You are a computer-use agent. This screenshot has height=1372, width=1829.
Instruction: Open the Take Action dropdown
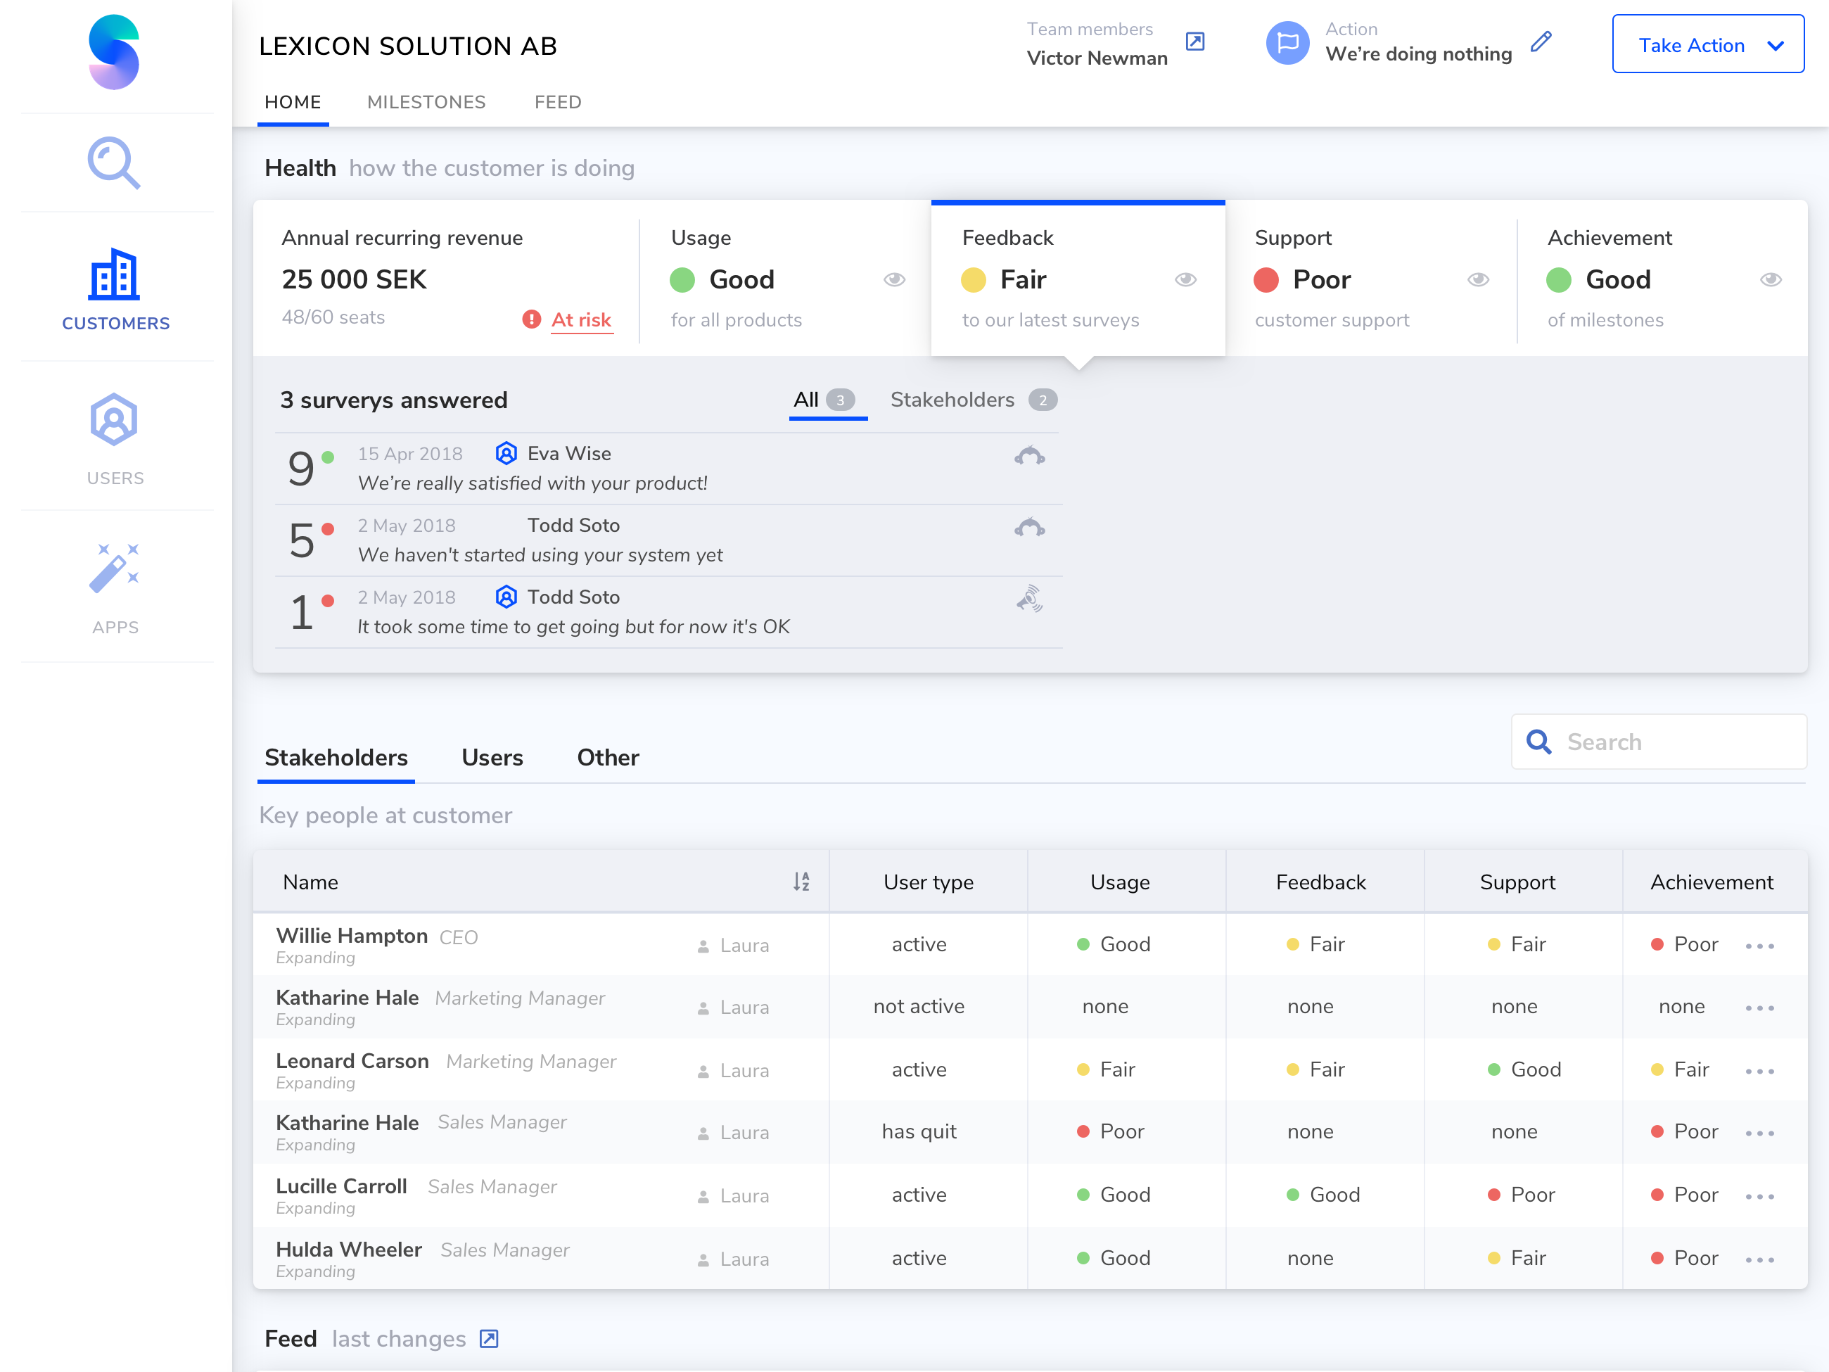point(1707,44)
